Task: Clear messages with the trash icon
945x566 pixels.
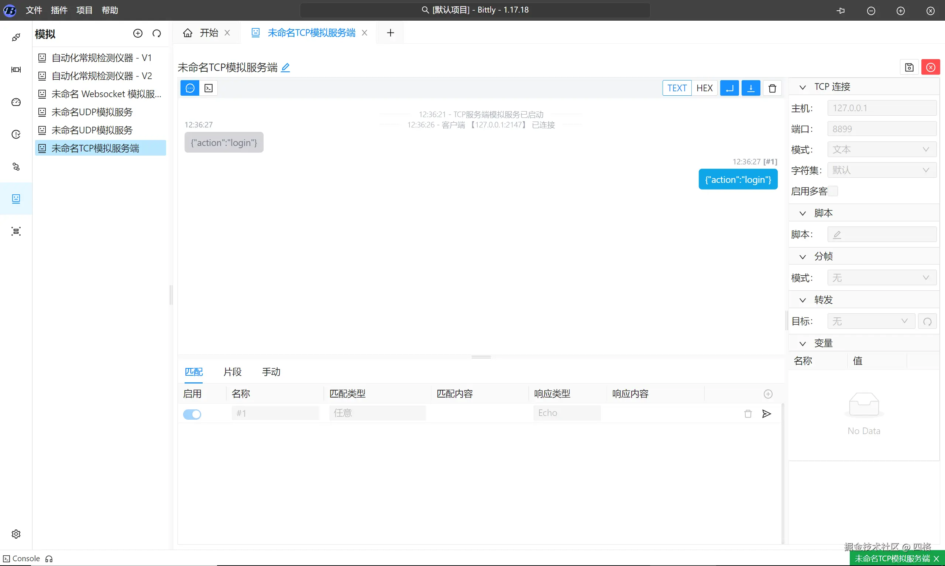Action: coord(772,89)
